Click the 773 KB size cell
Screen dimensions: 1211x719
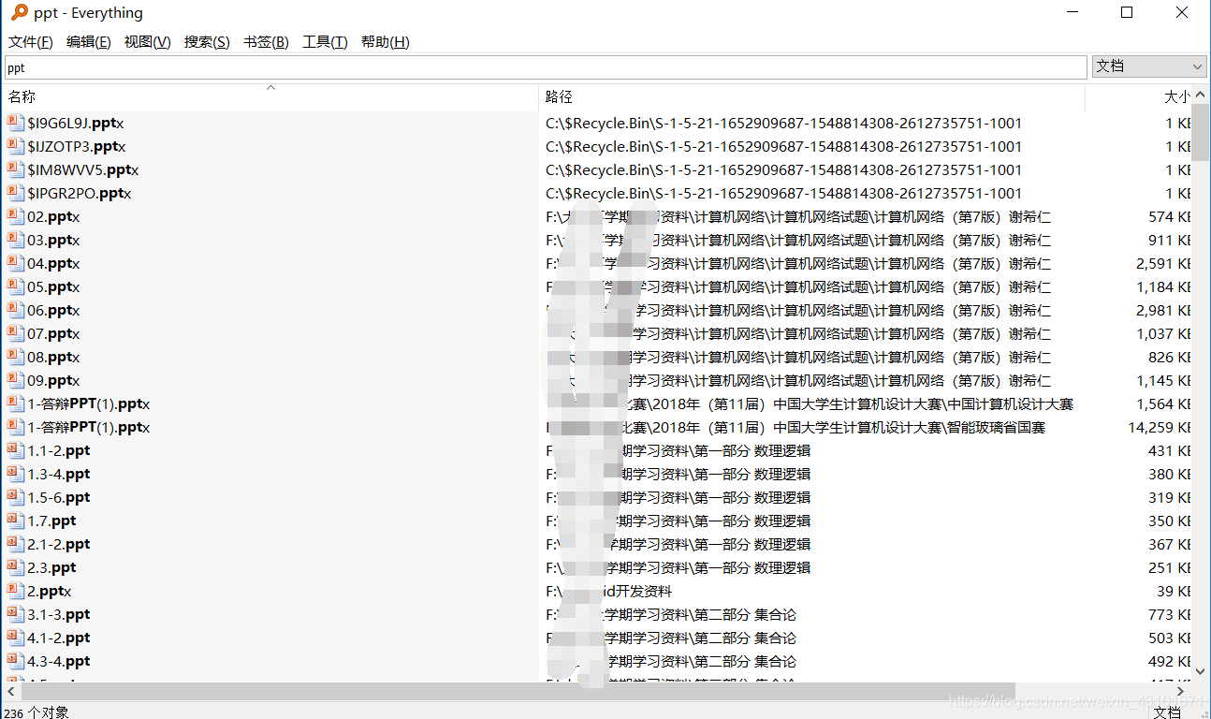1170,614
